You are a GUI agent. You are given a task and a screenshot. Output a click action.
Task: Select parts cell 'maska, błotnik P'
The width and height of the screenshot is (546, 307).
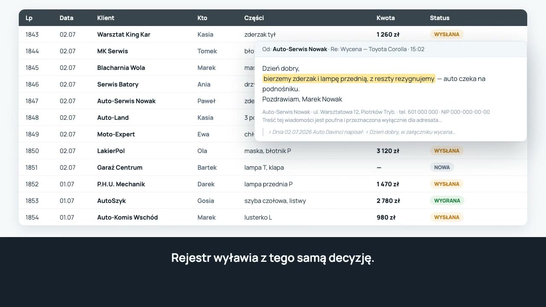[268, 151]
